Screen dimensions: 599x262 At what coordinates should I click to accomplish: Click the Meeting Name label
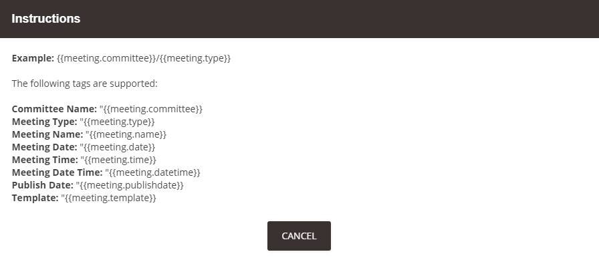47,134
